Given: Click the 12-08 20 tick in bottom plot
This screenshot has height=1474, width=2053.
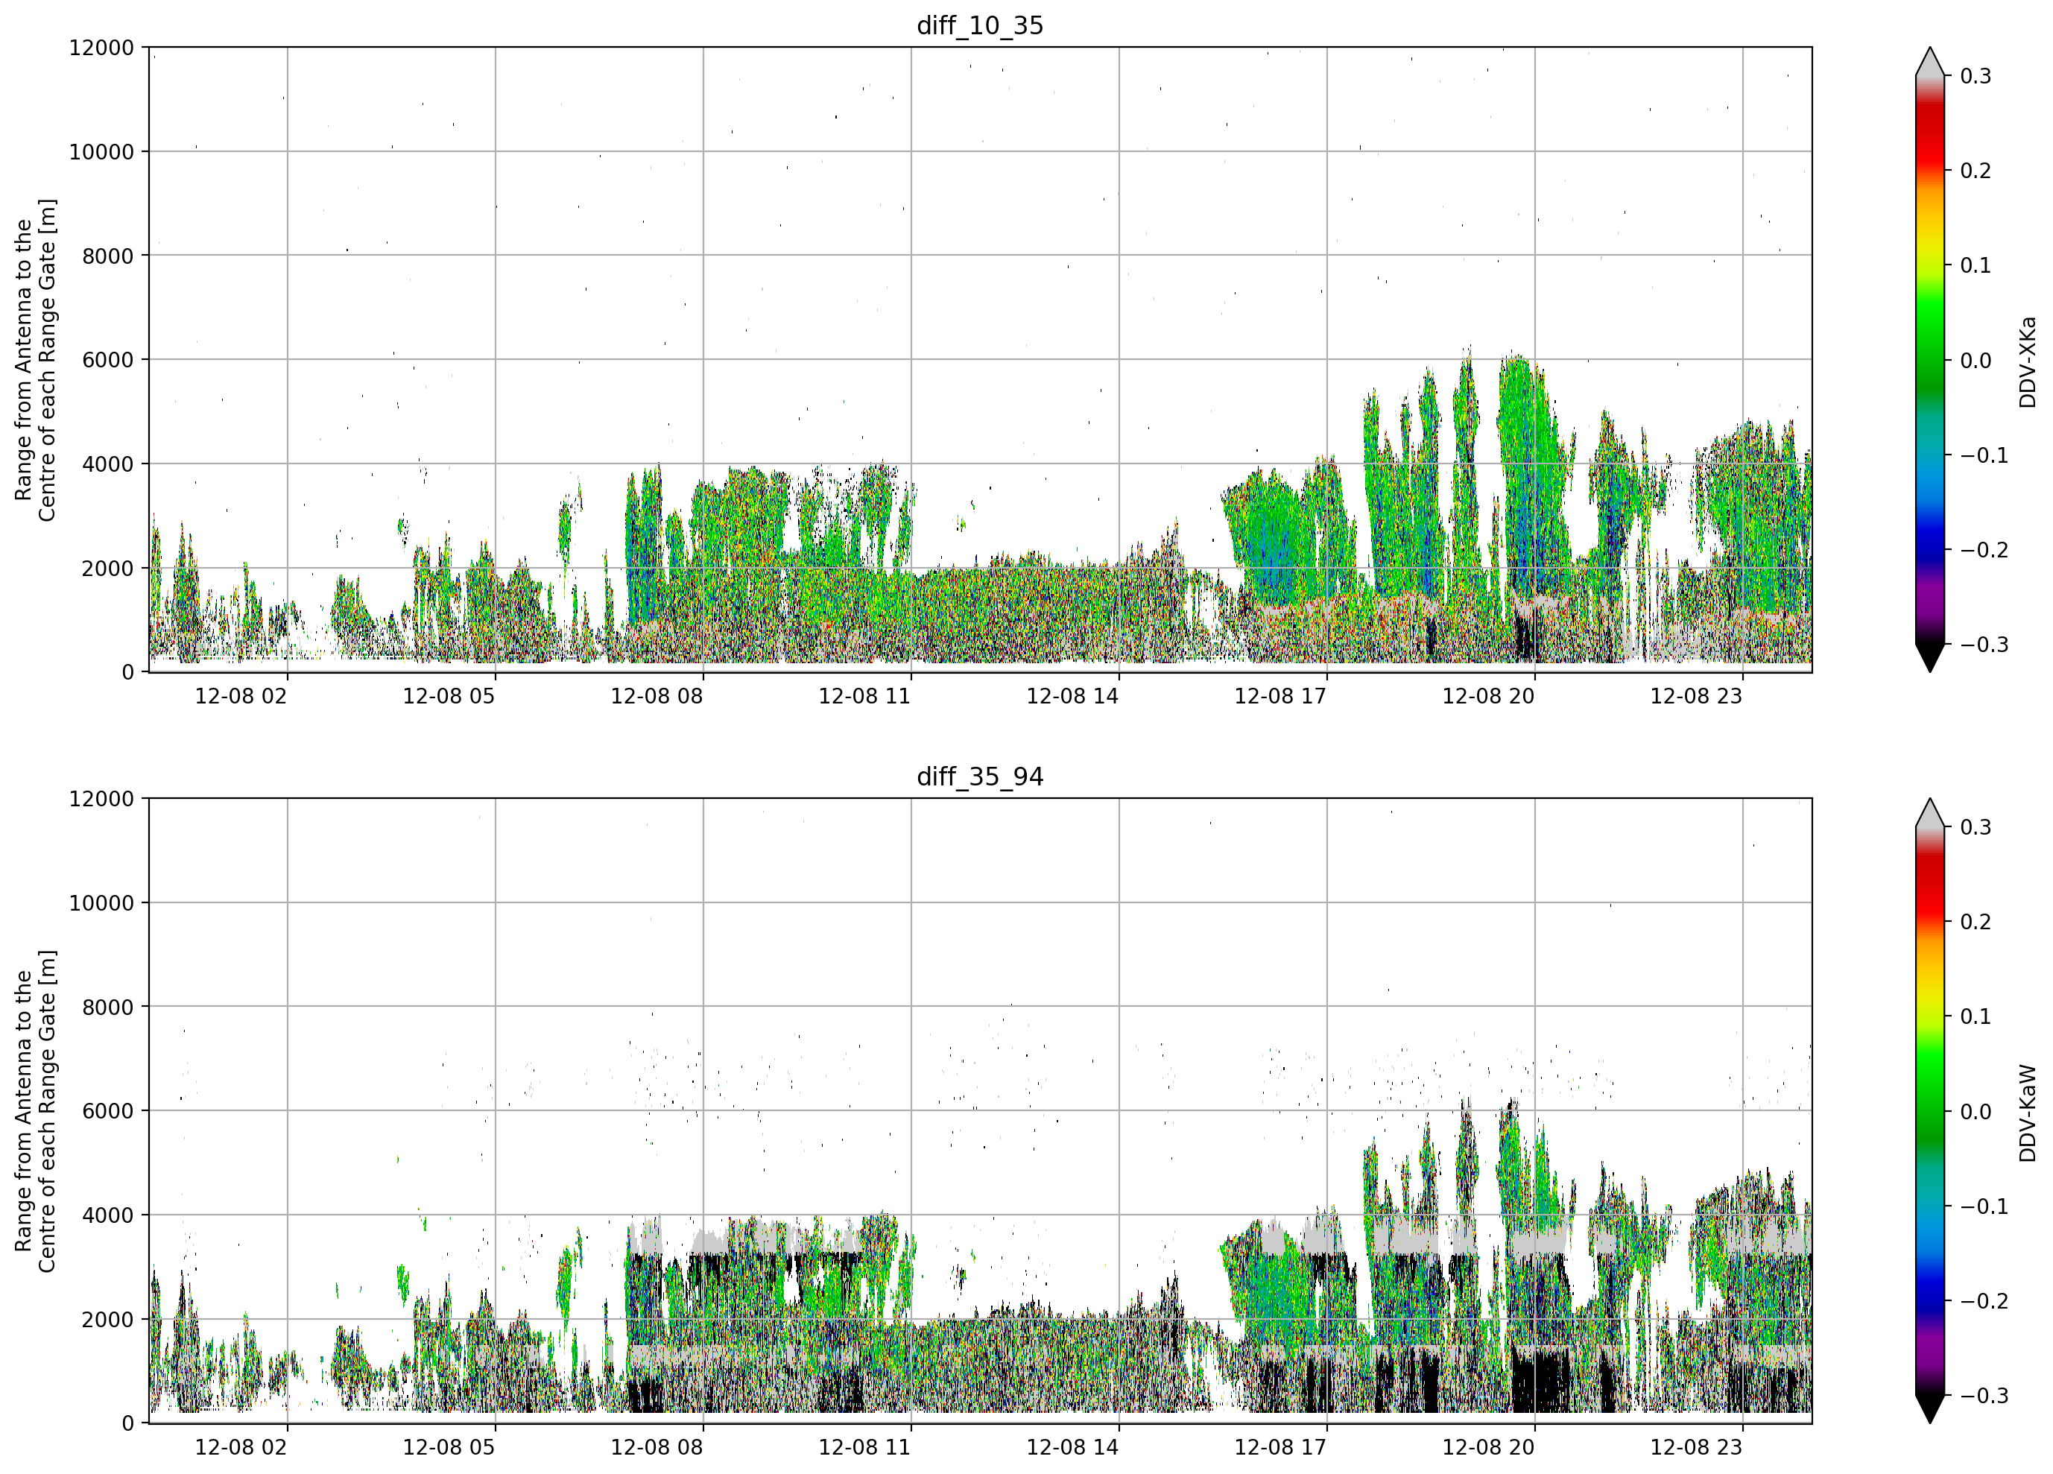Looking at the screenshot, I should coord(1488,1448).
